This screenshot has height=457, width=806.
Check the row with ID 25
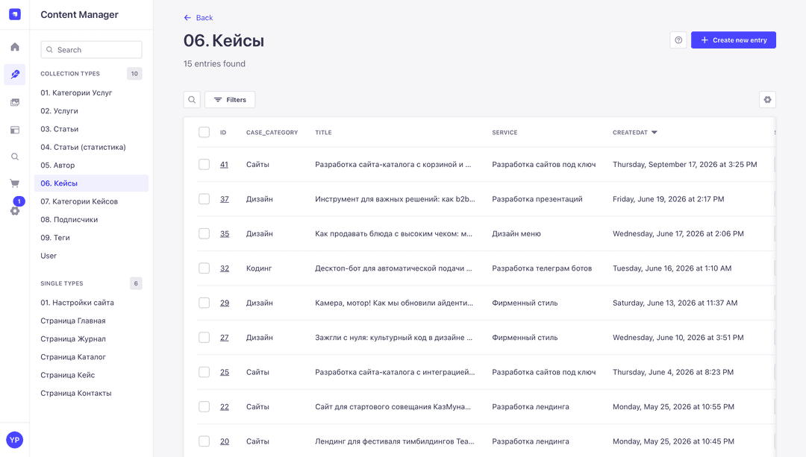204,372
